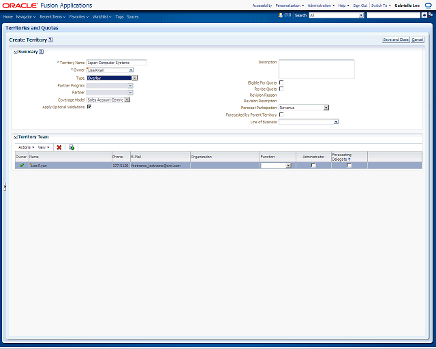Open the Navigator menu

26,16
